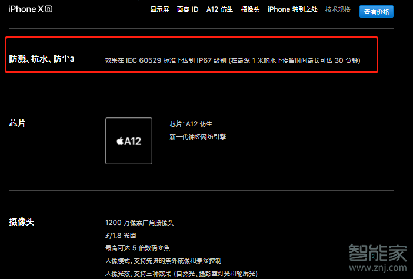This screenshot has height=279, width=413.
Task: Click the 最高可达 5 倍数码变焦 line
Action: [x=138, y=248]
